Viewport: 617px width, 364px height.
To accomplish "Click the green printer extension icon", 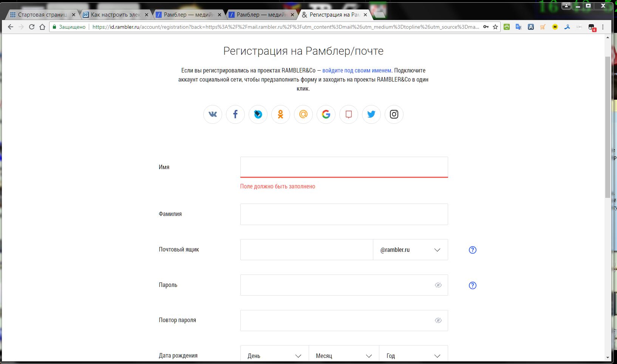I will [x=507, y=27].
